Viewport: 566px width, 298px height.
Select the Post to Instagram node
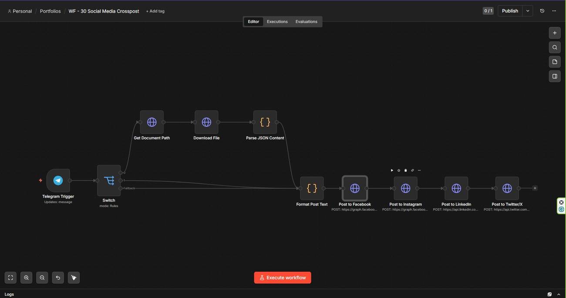point(405,188)
